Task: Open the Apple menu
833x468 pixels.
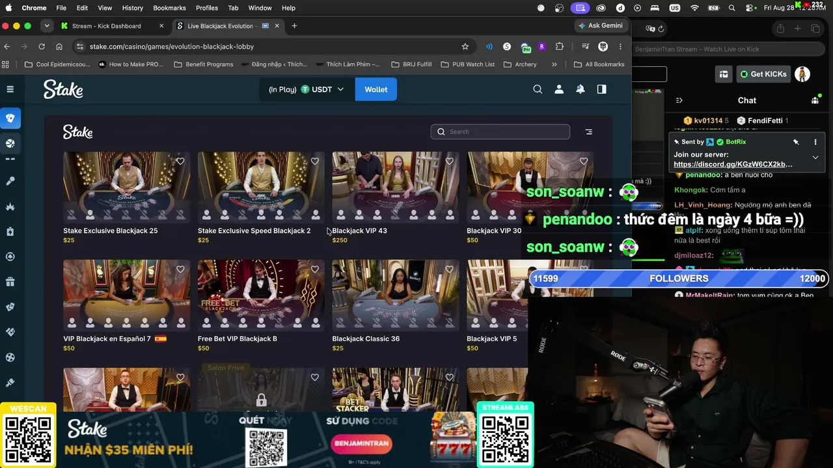Action: pyautogui.click(x=8, y=8)
